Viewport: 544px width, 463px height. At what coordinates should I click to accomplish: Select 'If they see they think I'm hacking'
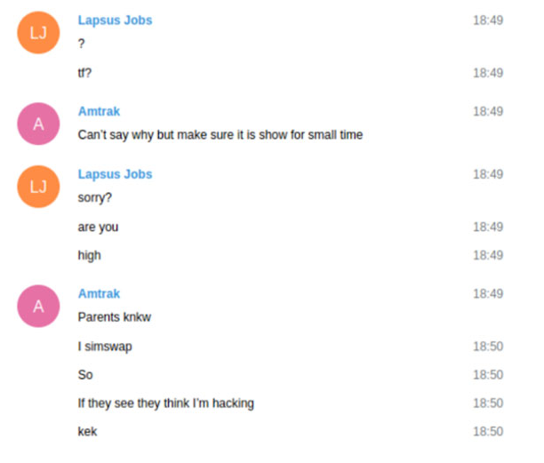coord(166,403)
